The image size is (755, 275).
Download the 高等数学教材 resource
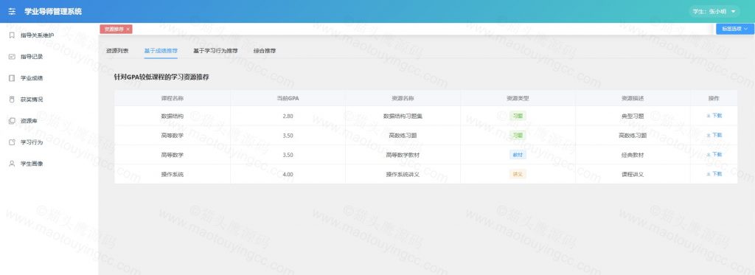[x=714, y=155]
